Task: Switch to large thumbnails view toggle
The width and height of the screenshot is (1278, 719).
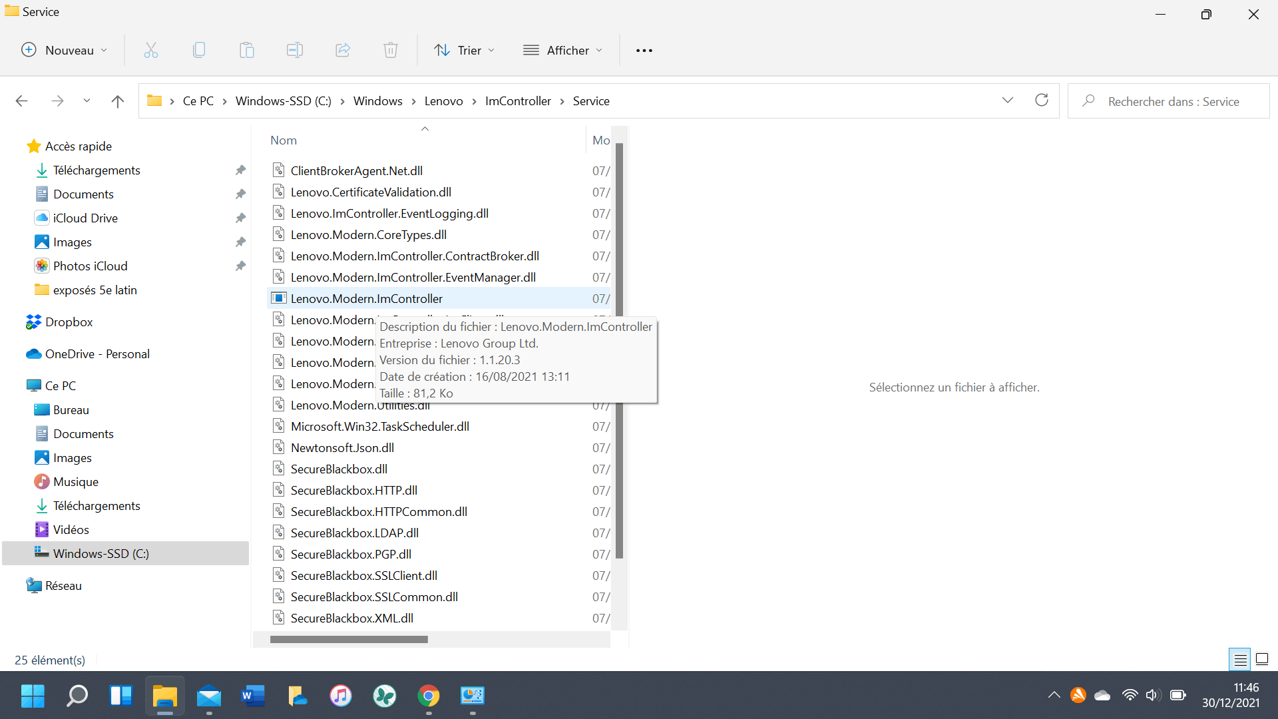Action: (1262, 660)
